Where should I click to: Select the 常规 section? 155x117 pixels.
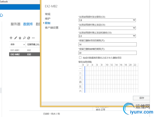coord(48,14)
